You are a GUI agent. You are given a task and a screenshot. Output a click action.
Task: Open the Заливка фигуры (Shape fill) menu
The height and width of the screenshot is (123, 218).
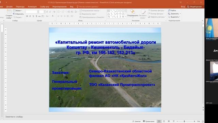(157, 11)
